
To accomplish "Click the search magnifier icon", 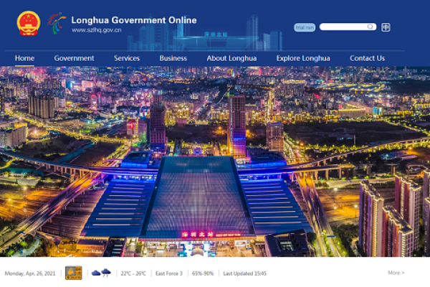I will [371, 27].
